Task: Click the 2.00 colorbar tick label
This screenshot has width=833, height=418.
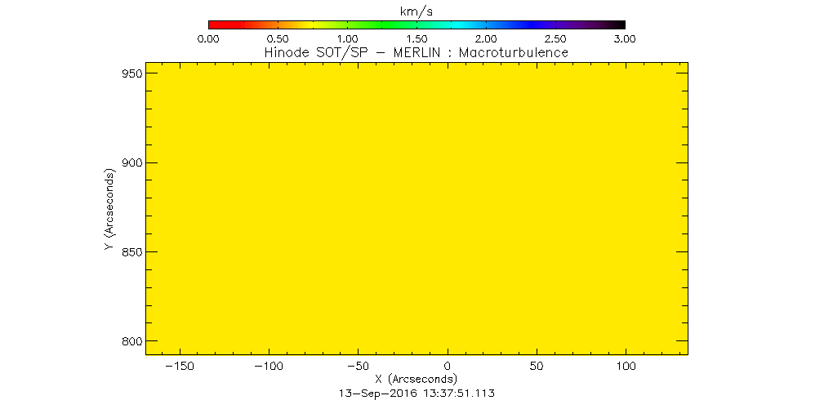Action: tap(486, 38)
